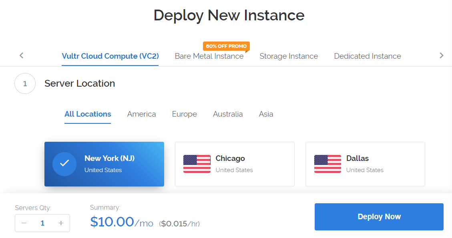Click the 60% OFF PROMO badge
This screenshot has width=452, height=238.
point(226,46)
